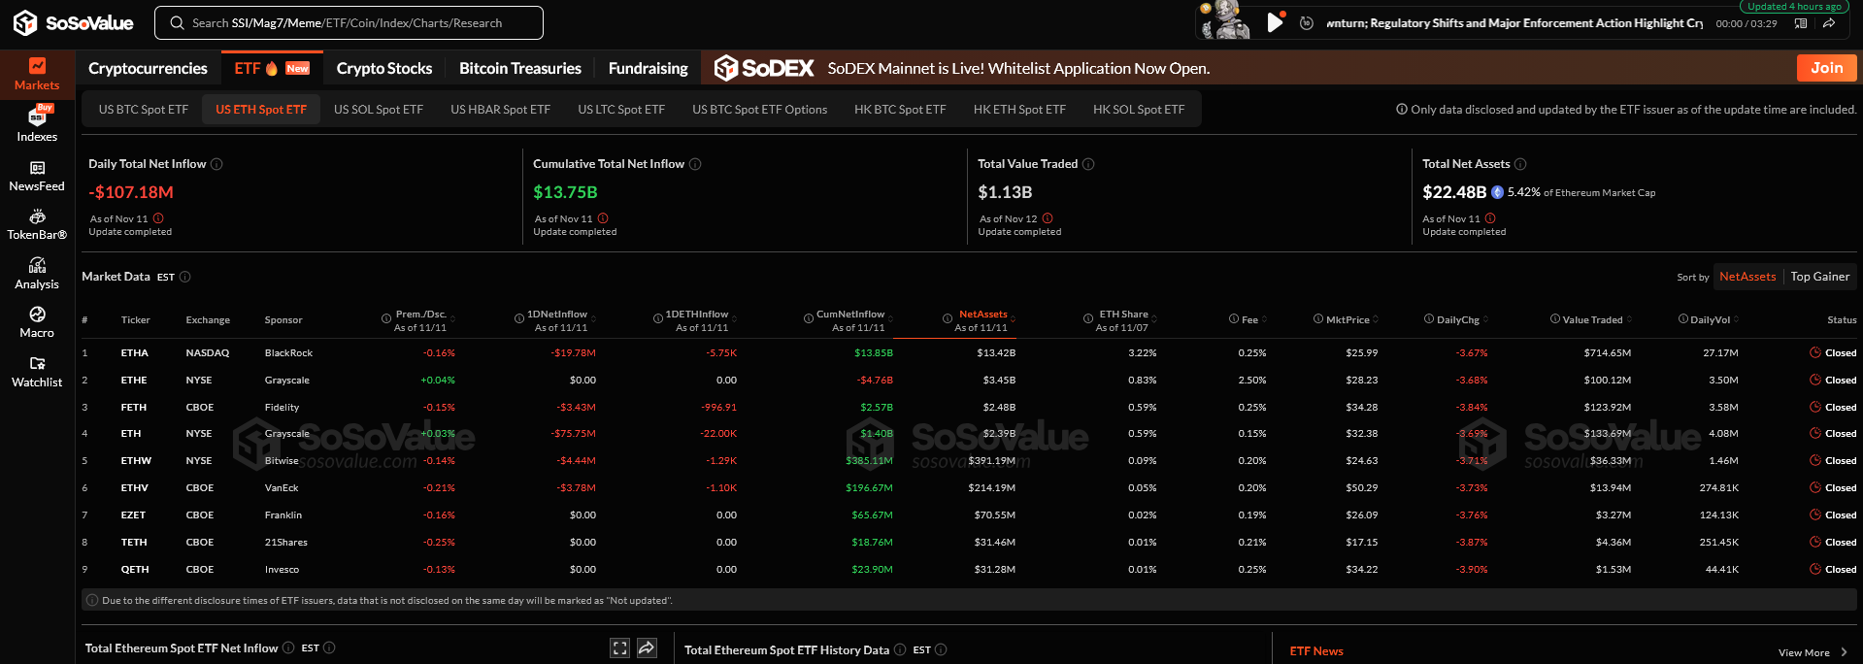Show info for Daily Total Net Inflow

click(x=216, y=164)
